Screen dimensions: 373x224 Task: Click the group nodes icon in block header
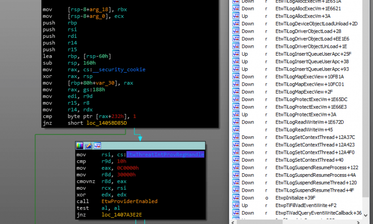[x=97, y=145]
